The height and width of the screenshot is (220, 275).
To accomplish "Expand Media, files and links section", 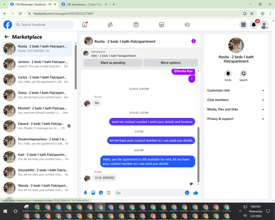I will 236,109.
